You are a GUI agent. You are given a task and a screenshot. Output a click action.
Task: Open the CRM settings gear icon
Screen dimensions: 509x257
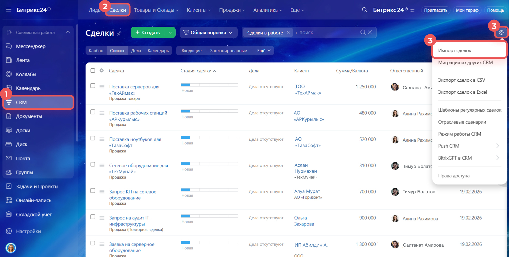501,33
